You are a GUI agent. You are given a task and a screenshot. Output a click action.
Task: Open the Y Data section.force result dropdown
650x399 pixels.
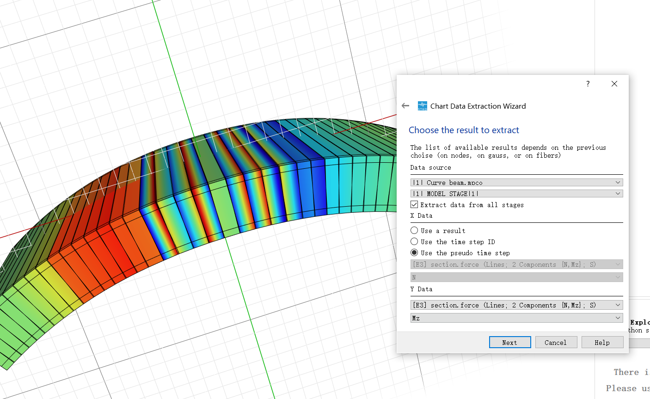click(x=516, y=305)
